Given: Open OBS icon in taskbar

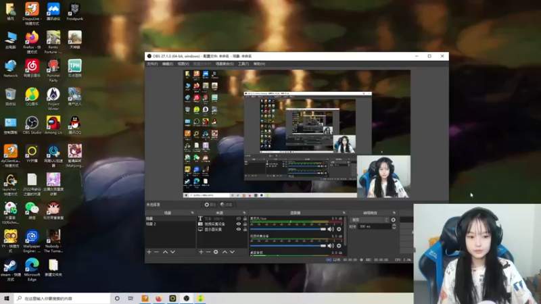Looking at the screenshot, I should [187, 298].
